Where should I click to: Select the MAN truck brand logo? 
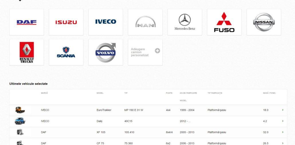pyautogui.click(x=145, y=22)
